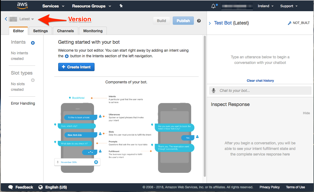This screenshot has width=314, height=192.
Task: Open the notifications bell icon
Action: pos(213,6)
